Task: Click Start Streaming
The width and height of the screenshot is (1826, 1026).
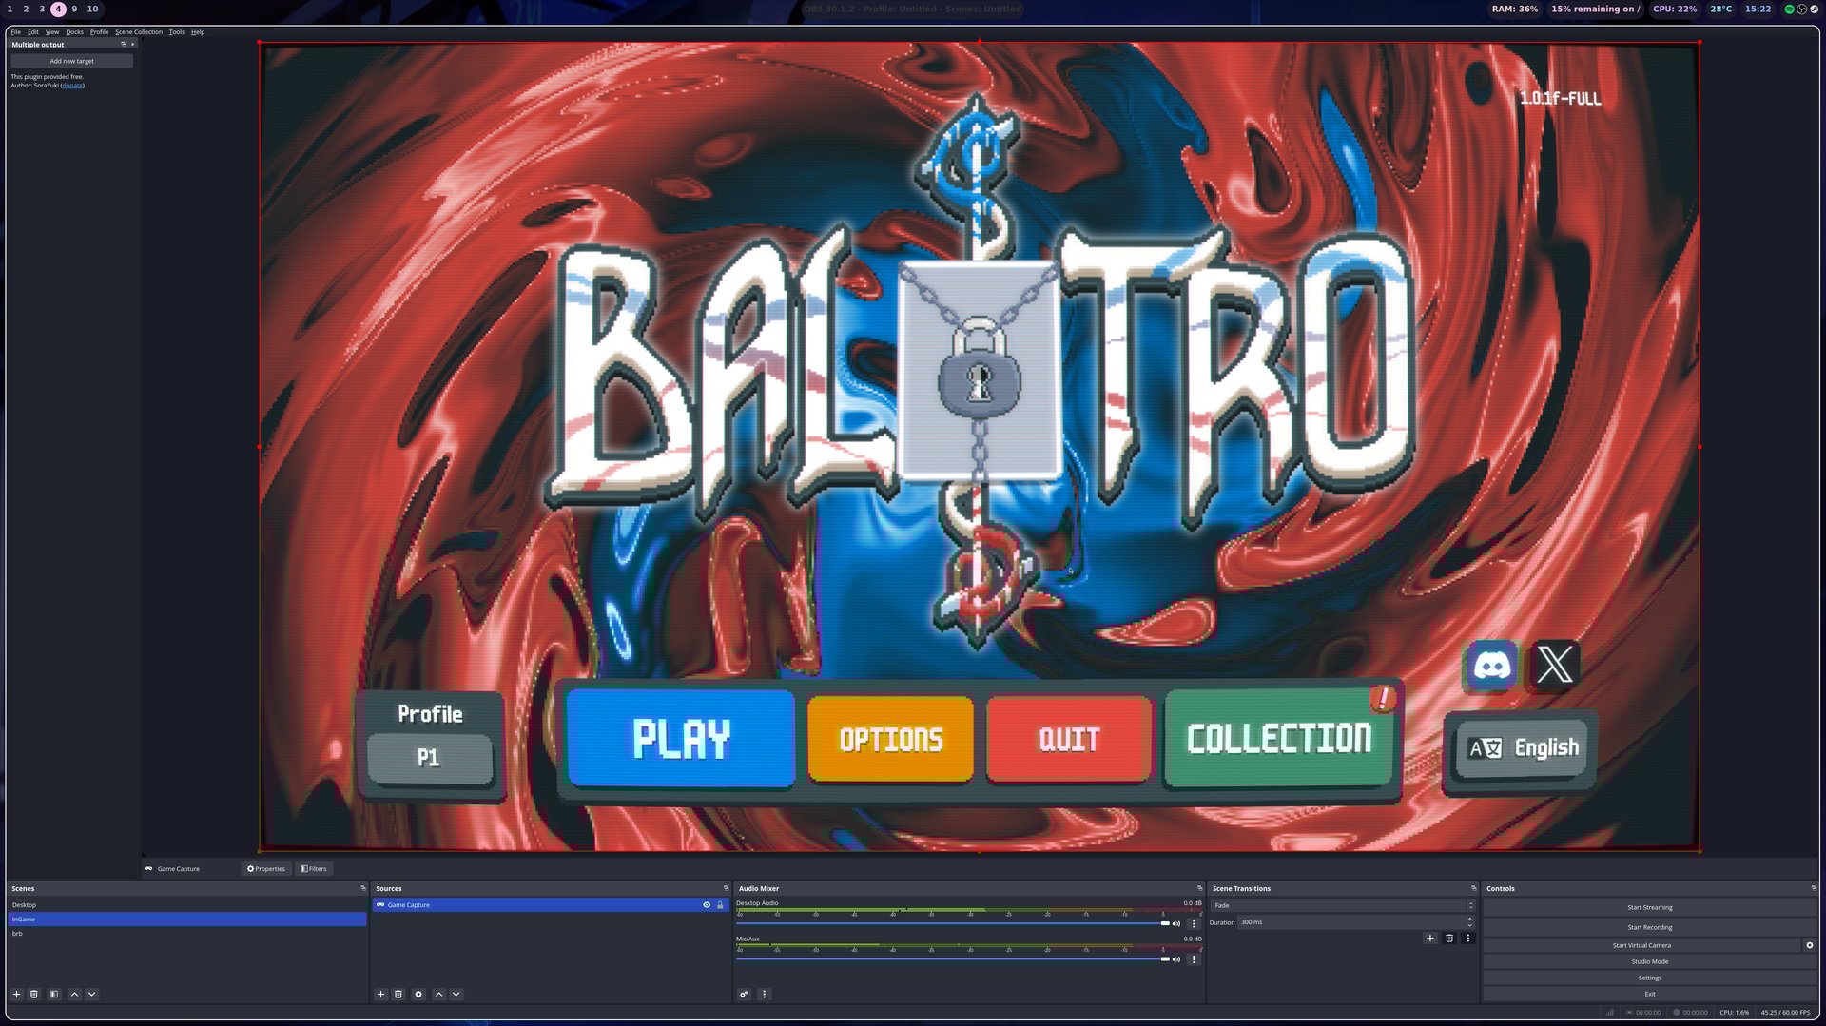Action: 1649,907
